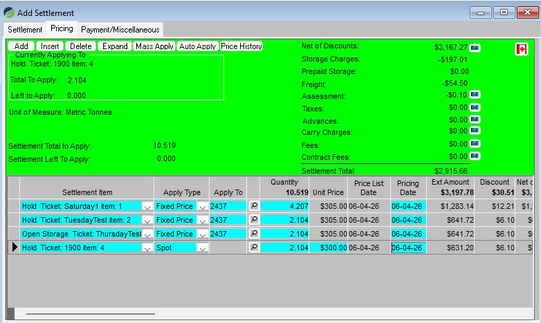
Task: Click the Expand button
Action: [x=115, y=46]
